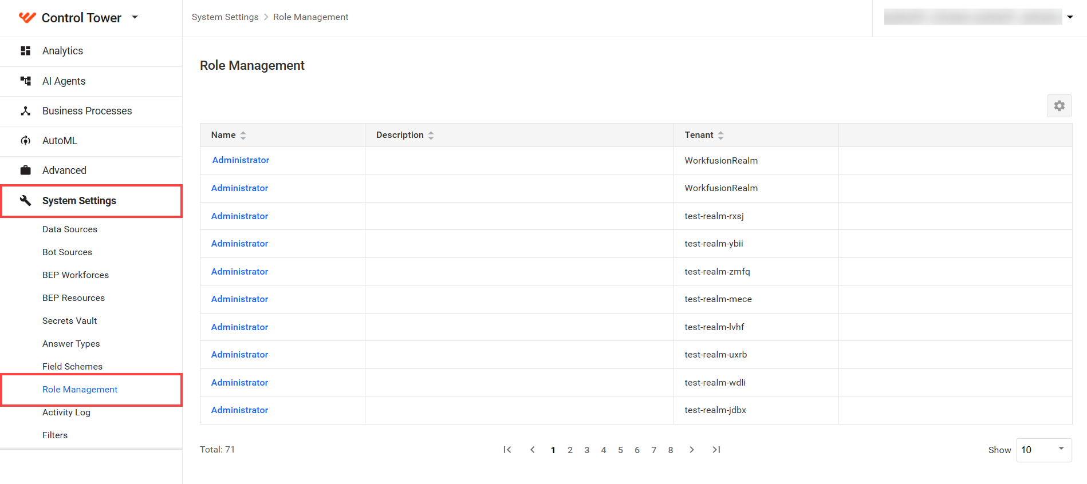
Task: Go to page 2
Action: [570, 450]
